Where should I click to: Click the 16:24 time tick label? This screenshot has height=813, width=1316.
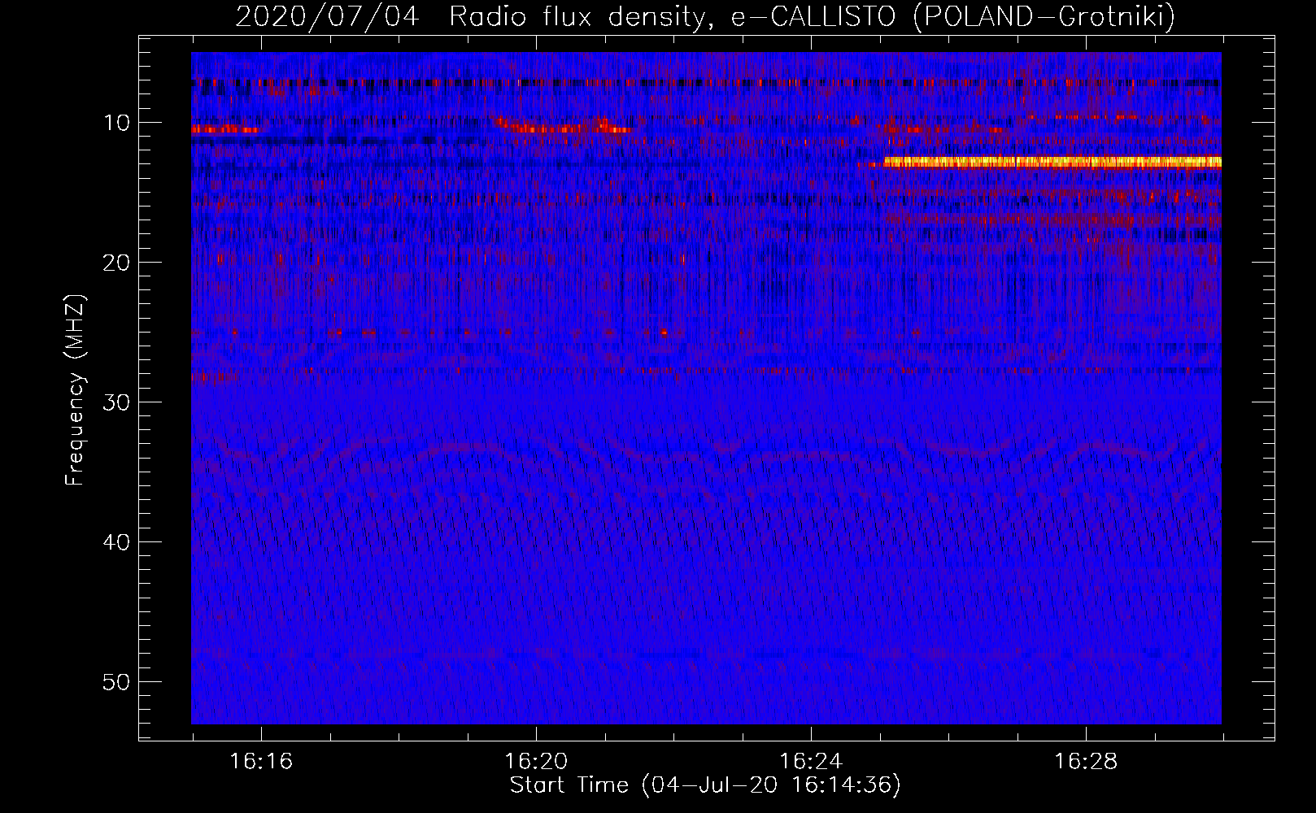811,762
